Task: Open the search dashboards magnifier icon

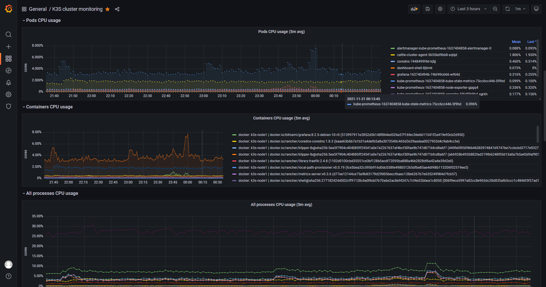Action: coord(9,34)
